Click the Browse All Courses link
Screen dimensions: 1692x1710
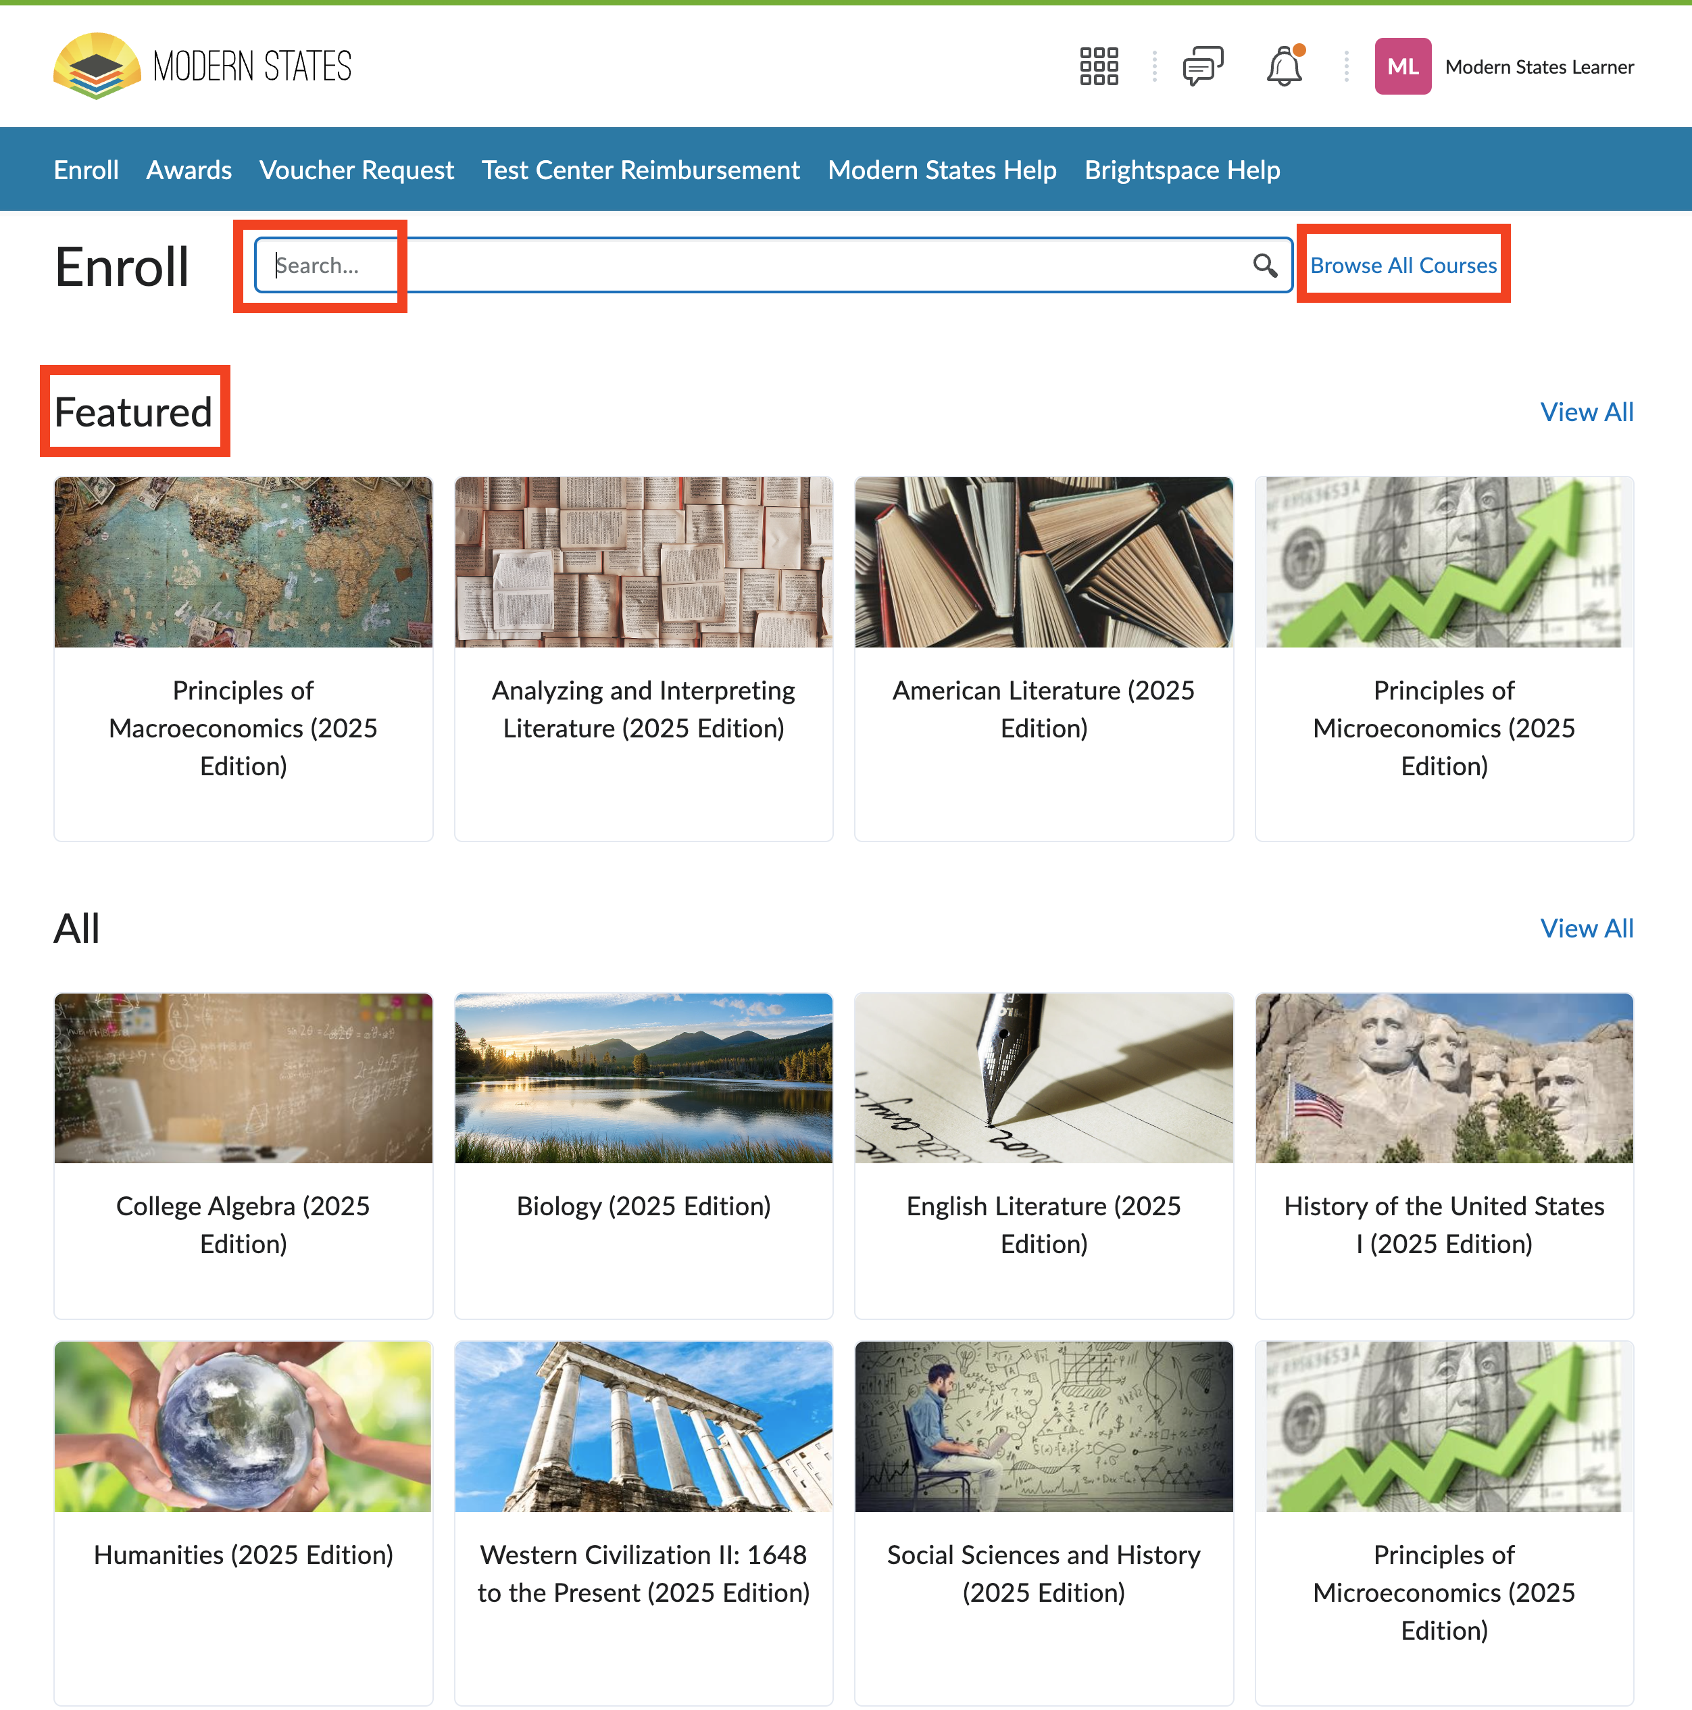(x=1403, y=266)
